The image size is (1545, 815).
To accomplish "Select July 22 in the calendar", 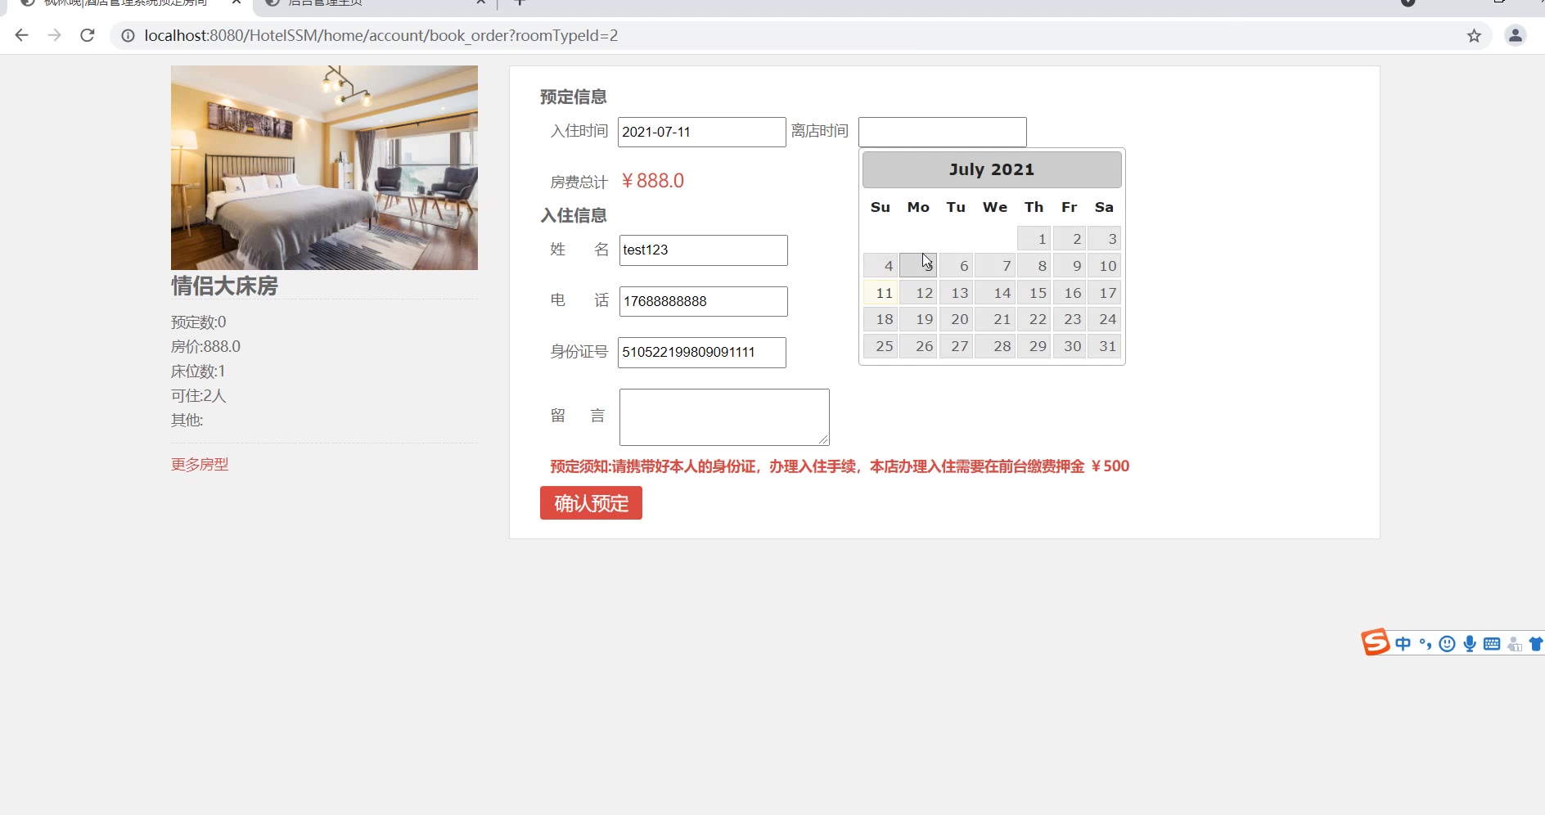I will tap(1034, 319).
